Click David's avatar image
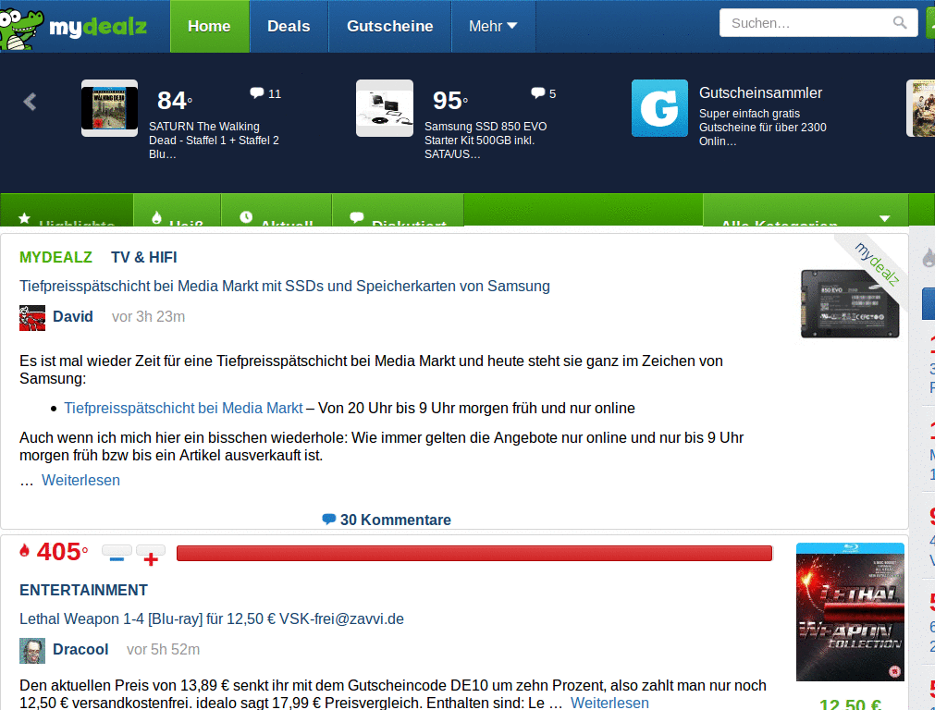Screen dimensions: 947x710 pos(32,318)
